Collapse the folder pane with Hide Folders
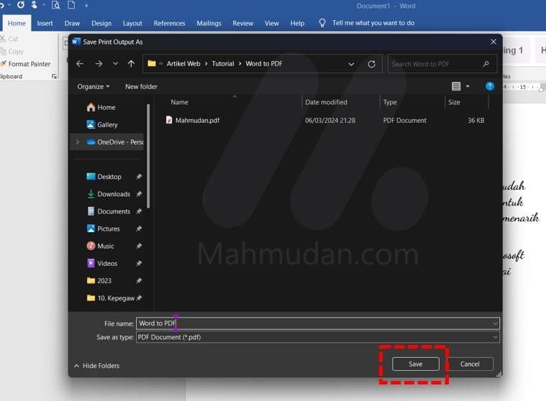Viewport: 546px width, 401px height. tap(96, 366)
